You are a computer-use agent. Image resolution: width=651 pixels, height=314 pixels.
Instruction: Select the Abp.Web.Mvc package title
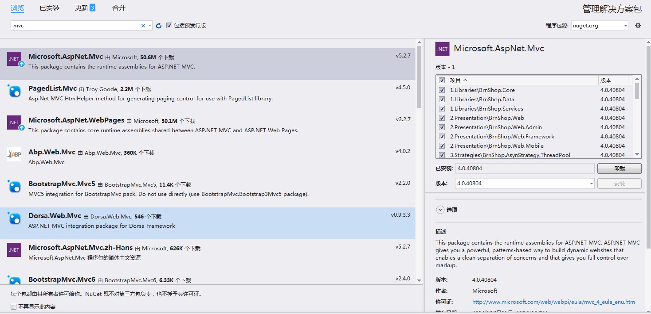[52, 152]
